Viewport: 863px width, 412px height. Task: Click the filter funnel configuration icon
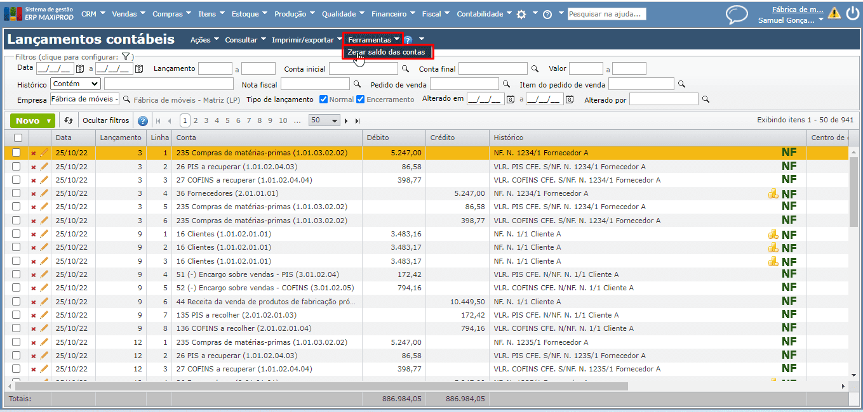point(126,57)
